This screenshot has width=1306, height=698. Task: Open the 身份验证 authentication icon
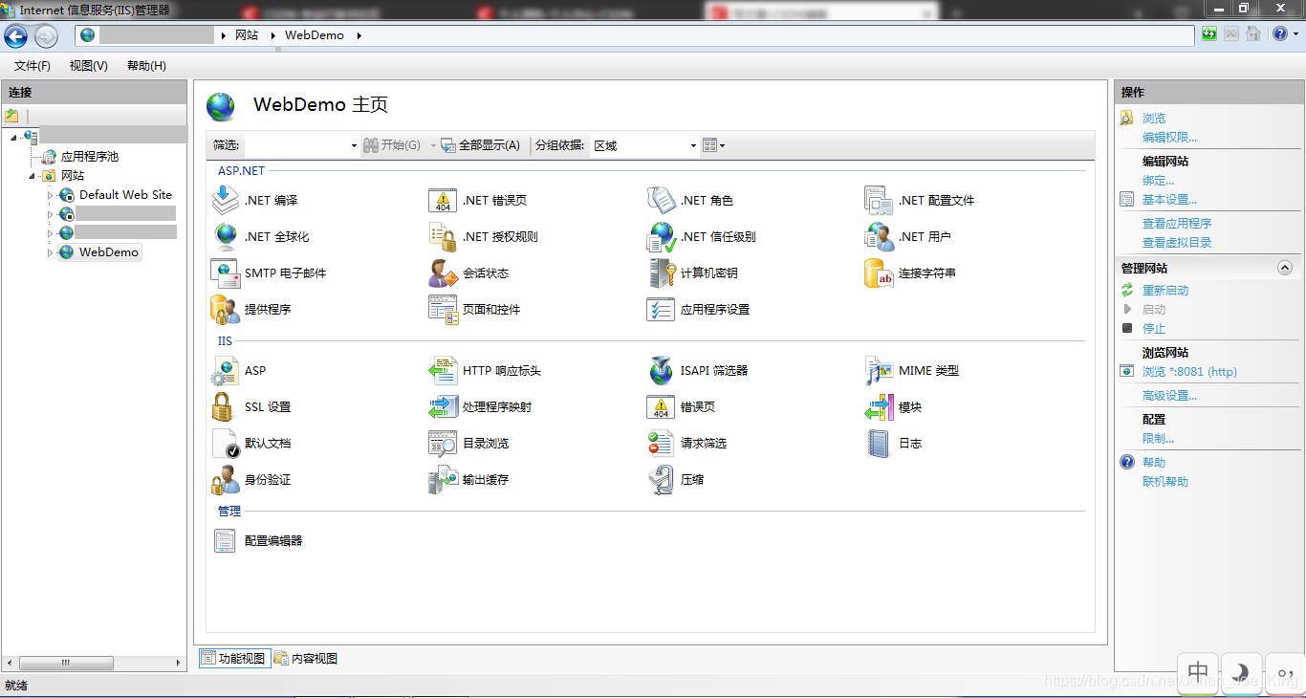[x=225, y=479]
